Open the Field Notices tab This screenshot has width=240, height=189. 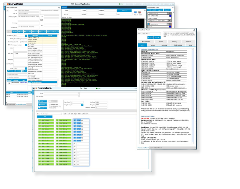click(x=177, y=45)
